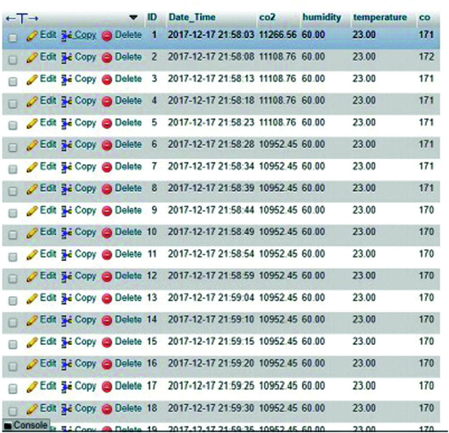This screenshot has height=433, width=449.
Task: Select the checkbox for row 7
Action: pyautogui.click(x=13, y=169)
